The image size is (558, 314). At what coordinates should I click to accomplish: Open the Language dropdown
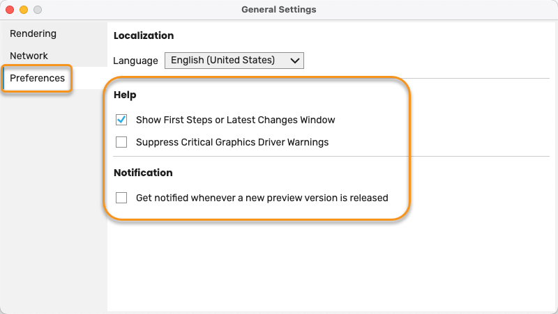[234, 61]
